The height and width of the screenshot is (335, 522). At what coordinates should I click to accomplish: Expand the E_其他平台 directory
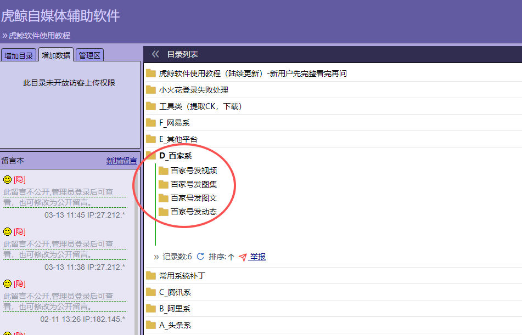[178, 139]
